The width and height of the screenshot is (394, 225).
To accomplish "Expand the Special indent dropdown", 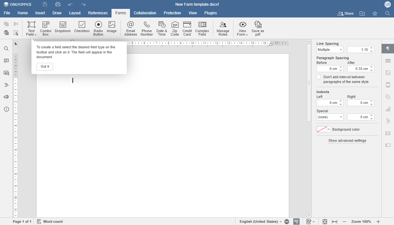I will (x=330, y=117).
